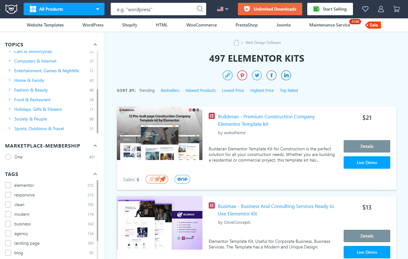Click Elementor icon beside Builderan title
This screenshot has width=408, height=259.
212,116
